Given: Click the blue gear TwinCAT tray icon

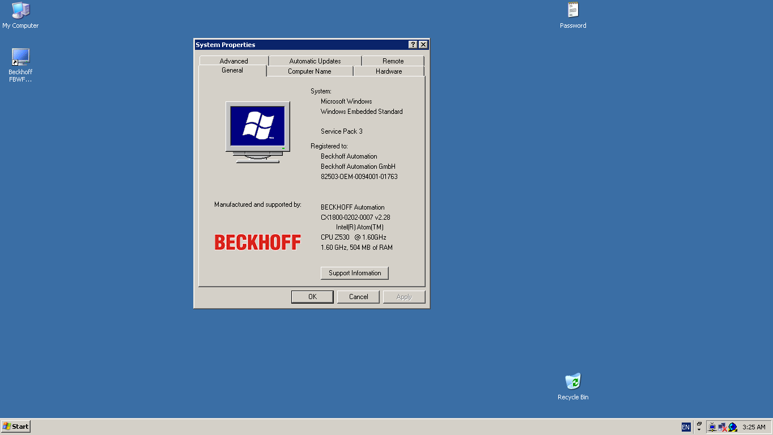Looking at the screenshot, I should (732, 427).
